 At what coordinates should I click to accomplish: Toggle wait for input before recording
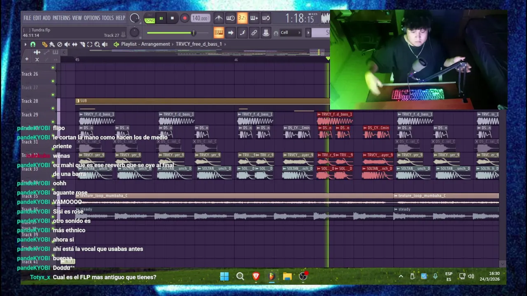pos(231,18)
